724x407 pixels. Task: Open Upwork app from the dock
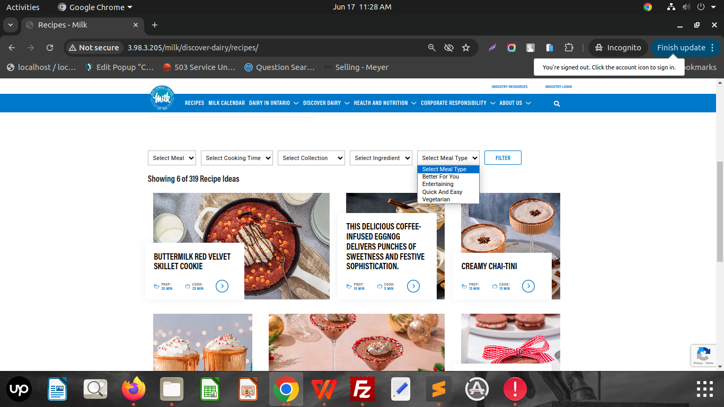click(x=19, y=390)
